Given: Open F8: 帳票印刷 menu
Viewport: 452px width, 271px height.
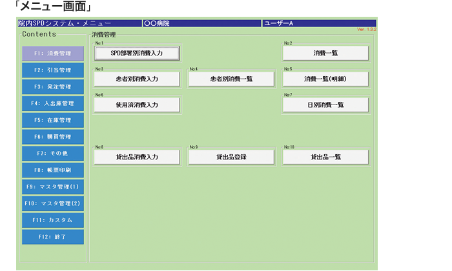Looking at the screenshot, I should [x=53, y=170].
